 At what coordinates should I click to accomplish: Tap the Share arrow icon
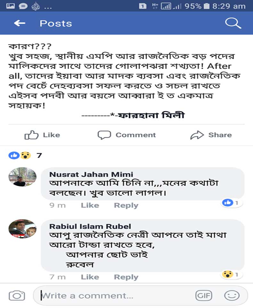click(x=197, y=135)
